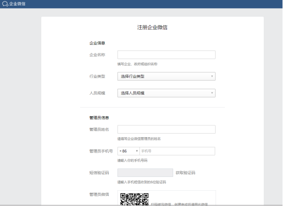
Task: Click the 行业类型 field label
Action: (97, 76)
